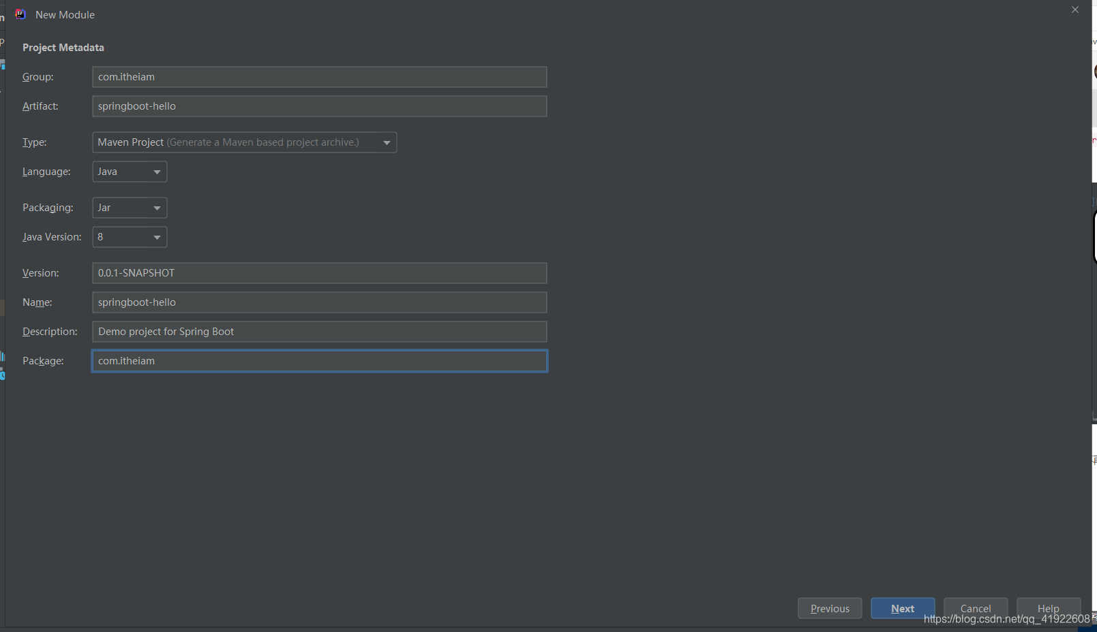
Task: Click the Type label
Action: click(x=35, y=142)
